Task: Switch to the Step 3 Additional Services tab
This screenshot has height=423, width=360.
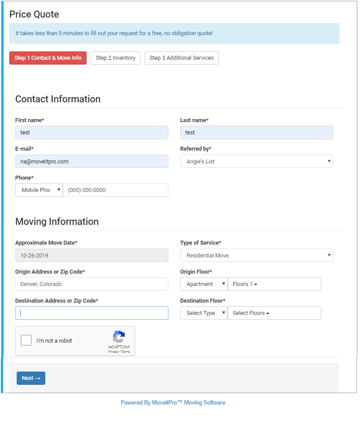Action: click(181, 58)
